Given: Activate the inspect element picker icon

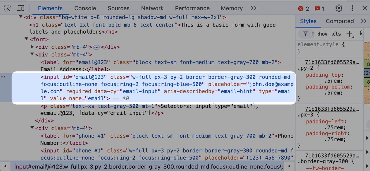Looking at the screenshot, I should tap(7, 8).
